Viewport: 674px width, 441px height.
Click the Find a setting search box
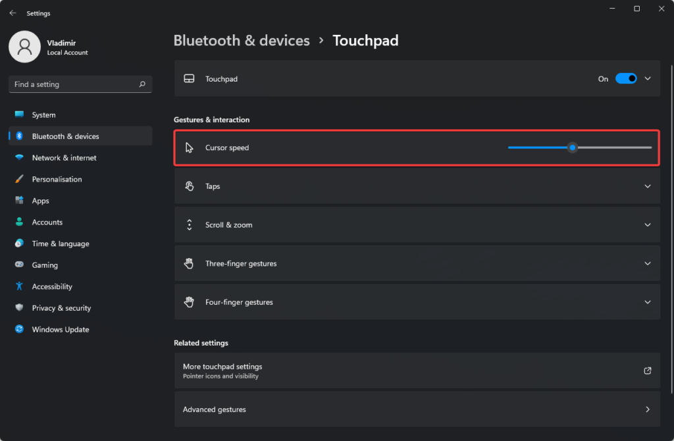[x=72, y=84]
